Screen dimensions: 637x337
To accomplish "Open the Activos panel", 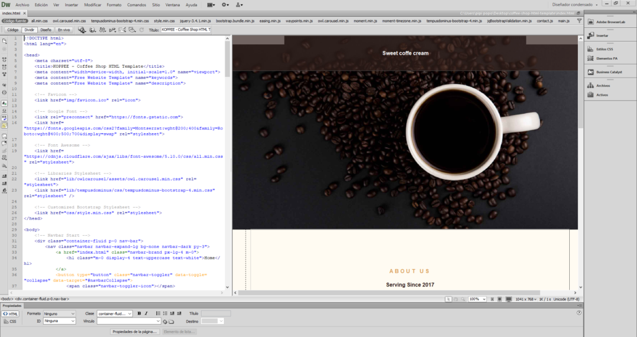I will pyautogui.click(x=602, y=95).
